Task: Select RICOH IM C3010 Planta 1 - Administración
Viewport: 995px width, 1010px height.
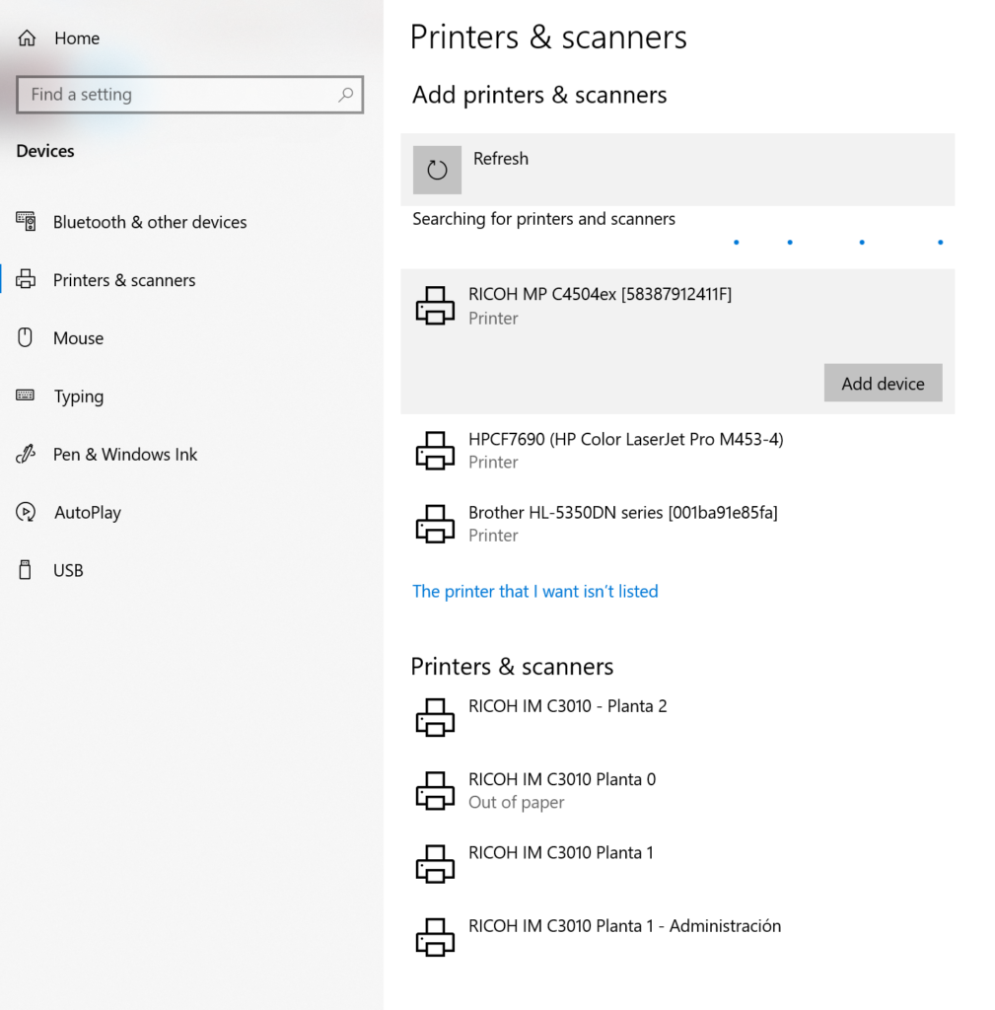Action: pos(624,926)
